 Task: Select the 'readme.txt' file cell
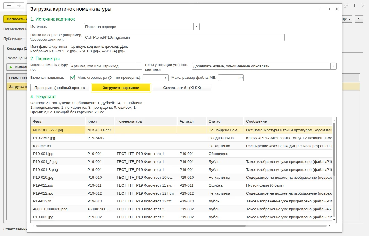[x=58, y=146]
